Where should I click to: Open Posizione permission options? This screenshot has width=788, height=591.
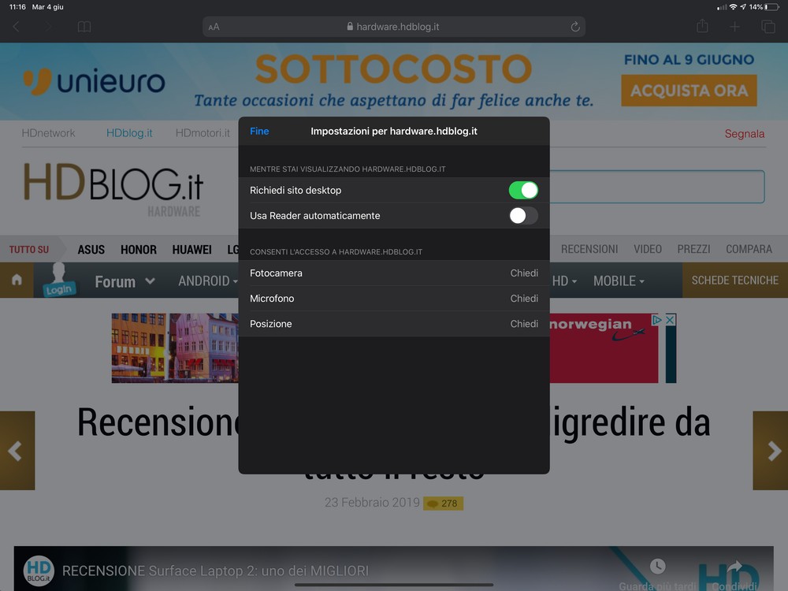(394, 324)
